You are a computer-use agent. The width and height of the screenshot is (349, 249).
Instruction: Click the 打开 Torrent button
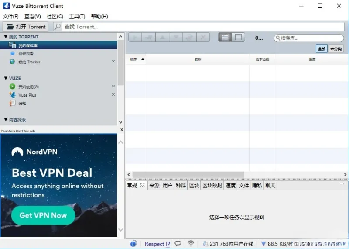coord(25,27)
